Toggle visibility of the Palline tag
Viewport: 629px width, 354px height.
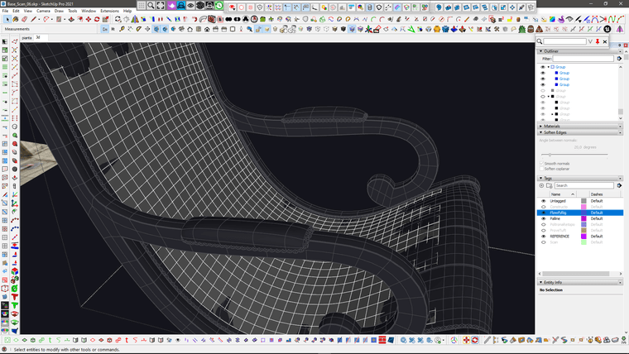[543, 218]
